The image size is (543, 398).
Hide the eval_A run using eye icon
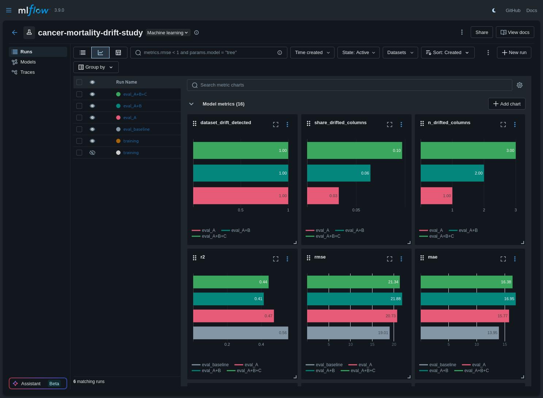pyautogui.click(x=92, y=118)
